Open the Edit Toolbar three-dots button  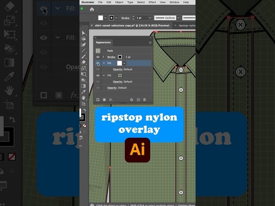click(x=81, y=146)
